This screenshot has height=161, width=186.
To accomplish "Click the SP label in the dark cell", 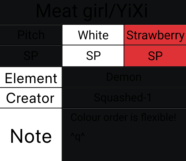I will [x=31, y=56].
